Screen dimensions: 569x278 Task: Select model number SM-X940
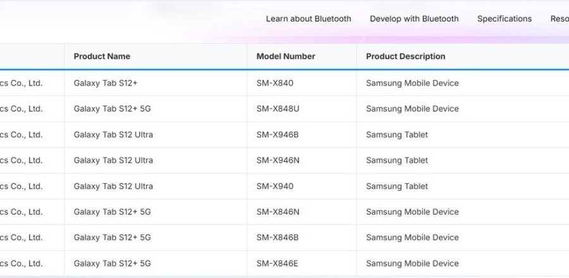(275, 186)
